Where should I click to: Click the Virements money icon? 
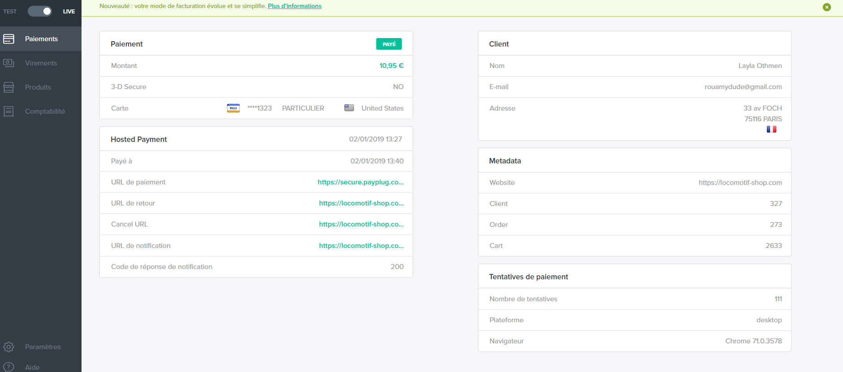click(9, 63)
